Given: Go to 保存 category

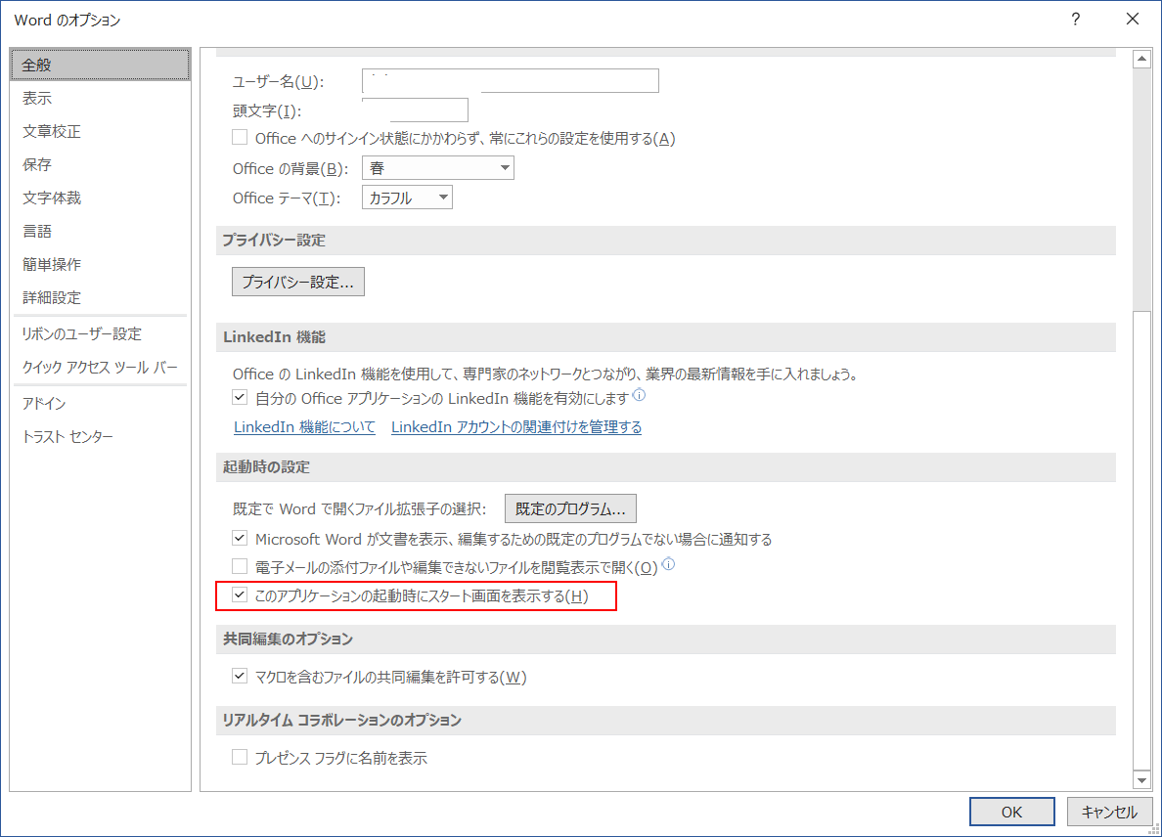Looking at the screenshot, I should (100, 164).
